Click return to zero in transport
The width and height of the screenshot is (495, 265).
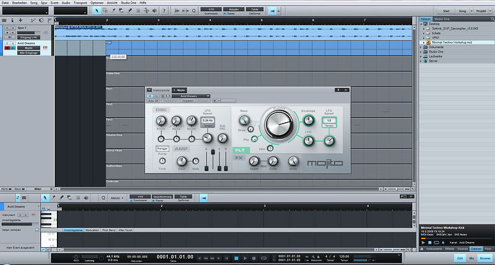[x=226, y=258]
